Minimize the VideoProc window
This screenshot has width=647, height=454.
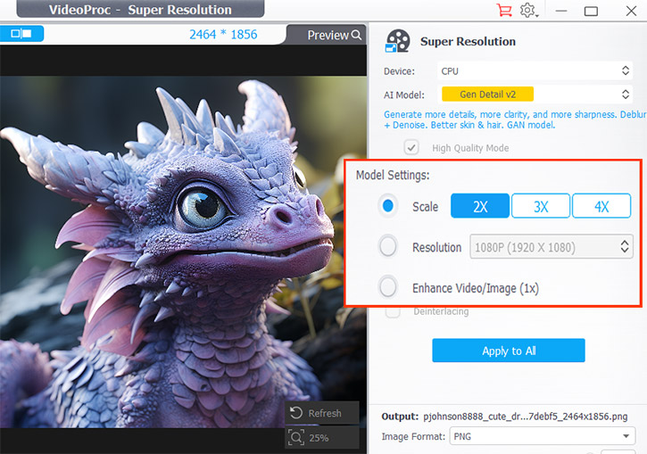[x=560, y=11]
